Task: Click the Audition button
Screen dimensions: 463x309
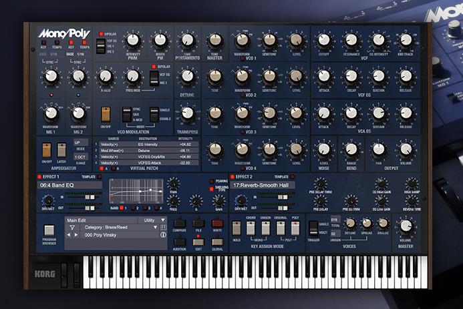Action: pyautogui.click(x=180, y=242)
